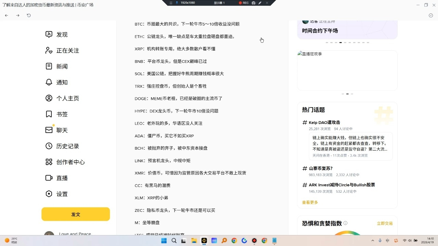Viewport: 438px width, 246px height.
Task: Click the Binance app icon in taskbar
Action: (204, 241)
